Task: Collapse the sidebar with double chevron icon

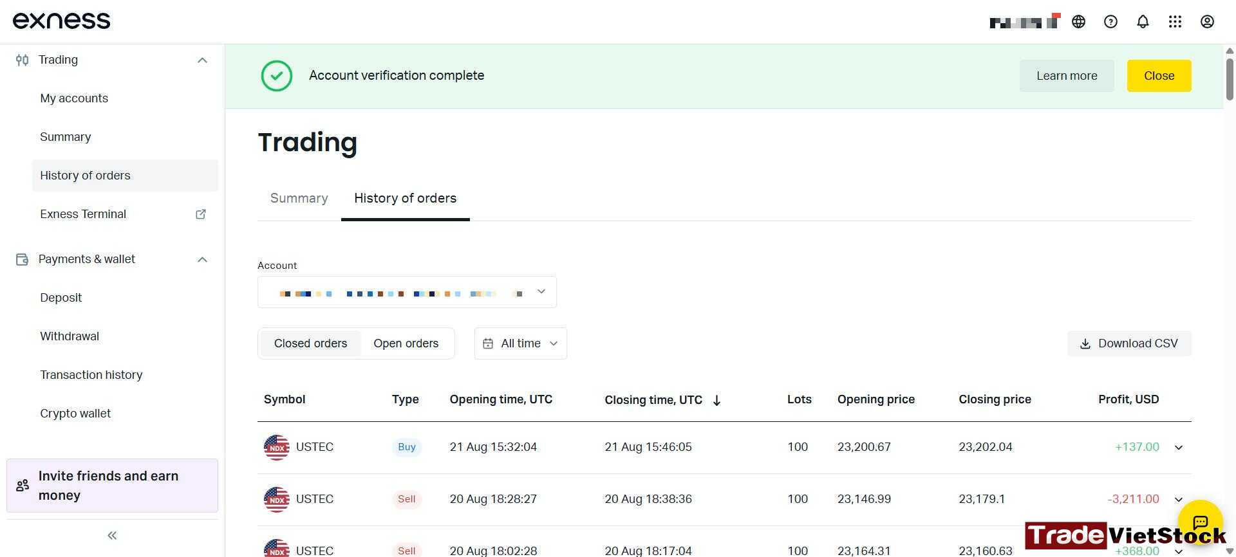Action: point(112,535)
